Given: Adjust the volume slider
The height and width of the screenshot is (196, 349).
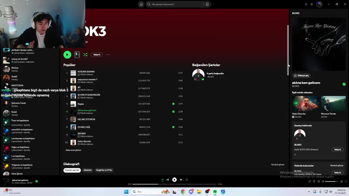Looking at the screenshot, I should click(x=332, y=181).
